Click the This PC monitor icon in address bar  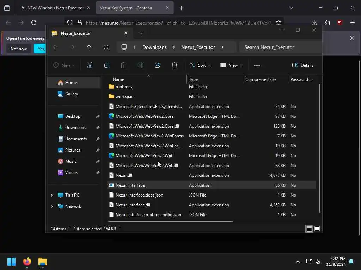(124, 47)
